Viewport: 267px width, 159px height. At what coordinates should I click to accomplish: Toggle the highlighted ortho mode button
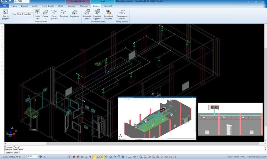[94, 156]
